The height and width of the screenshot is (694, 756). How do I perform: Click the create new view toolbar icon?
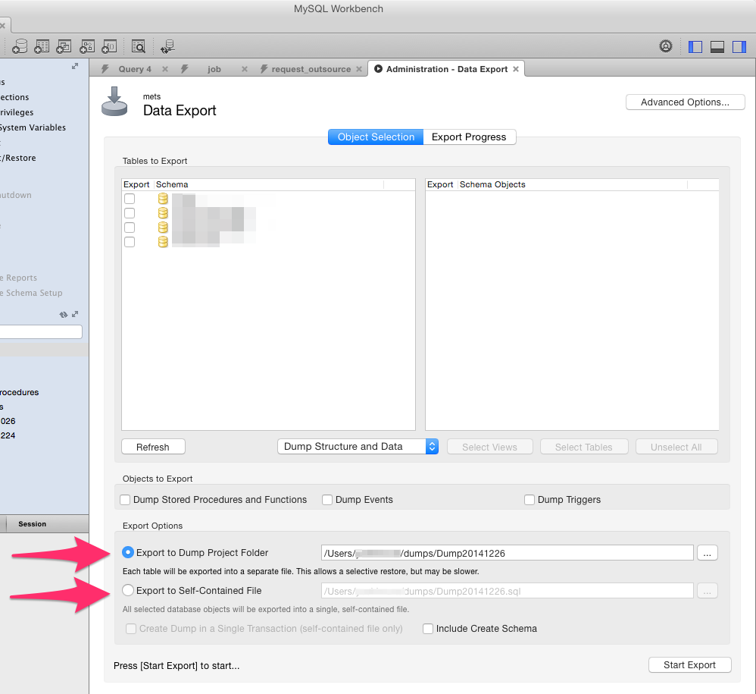tap(64, 46)
